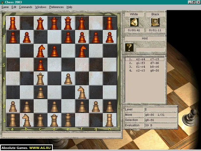Select the white rook on h1
The width and height of the screenshot is (201, 151).
tap(110, 120)
